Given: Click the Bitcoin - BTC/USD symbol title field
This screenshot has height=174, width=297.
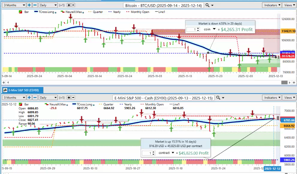Looking at the screenshot, I should [163, 5].
